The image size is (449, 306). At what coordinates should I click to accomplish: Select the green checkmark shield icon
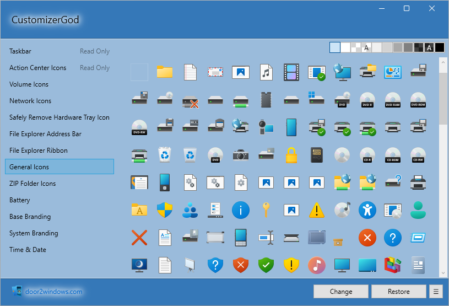point(266,265)
